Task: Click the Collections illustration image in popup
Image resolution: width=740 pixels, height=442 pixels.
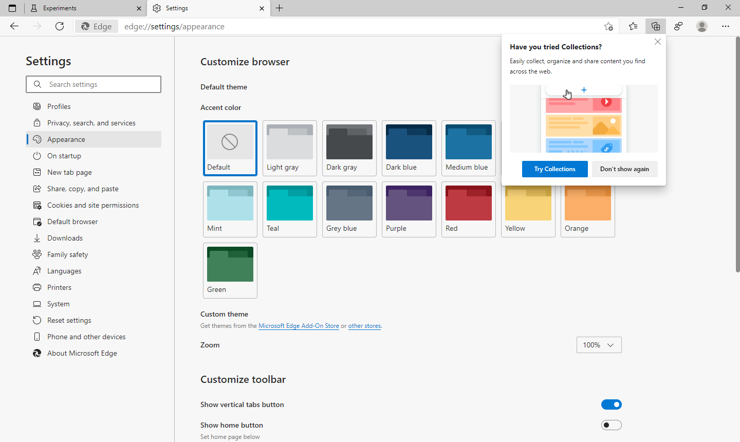Action: [x=584, y=119]
